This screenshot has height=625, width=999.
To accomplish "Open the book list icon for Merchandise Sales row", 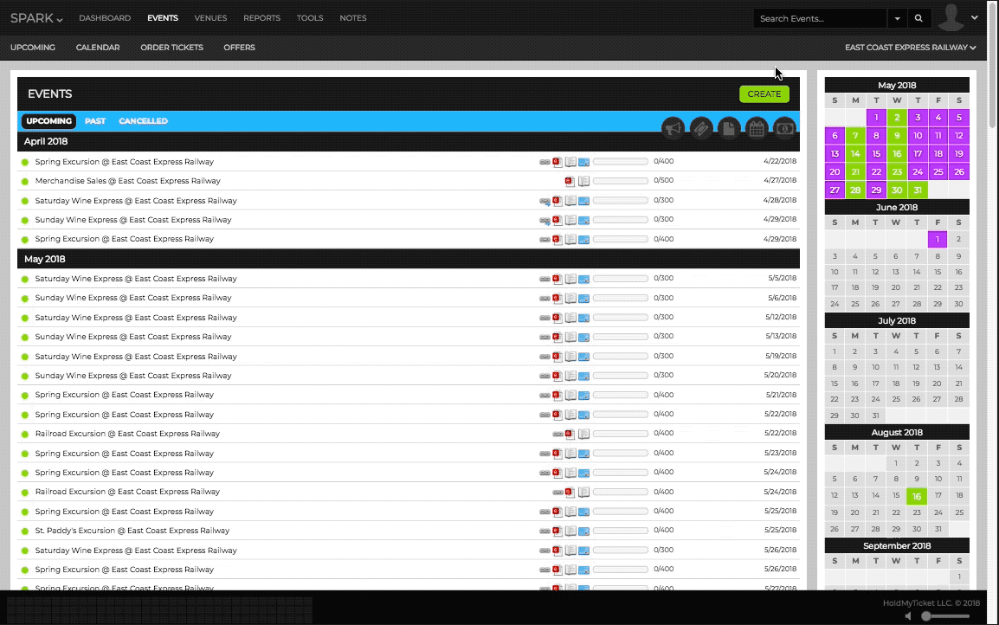I will tap(583, 182).
